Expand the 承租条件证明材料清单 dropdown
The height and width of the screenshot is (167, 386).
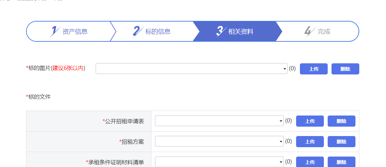pyautogui.click(x=219, y=162)
